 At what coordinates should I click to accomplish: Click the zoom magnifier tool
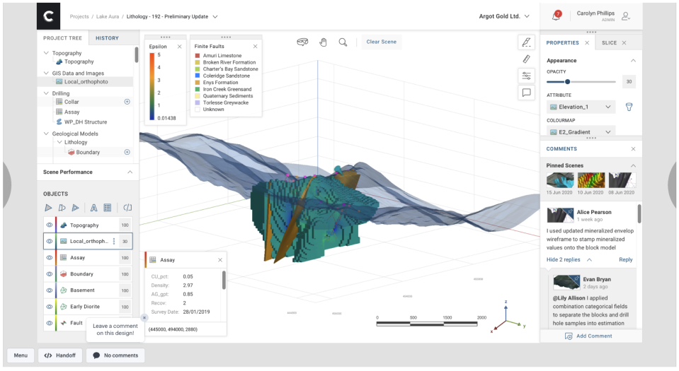pyautogui.click(x=343, y=42)
